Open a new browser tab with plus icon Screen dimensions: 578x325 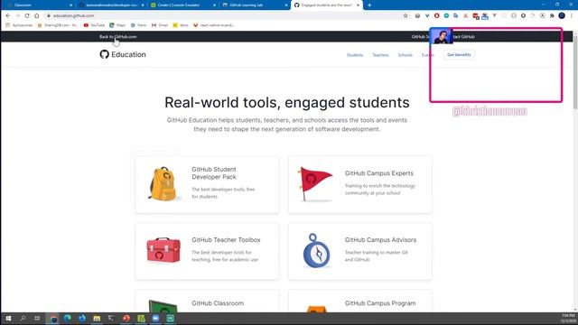tap(369, 5)
